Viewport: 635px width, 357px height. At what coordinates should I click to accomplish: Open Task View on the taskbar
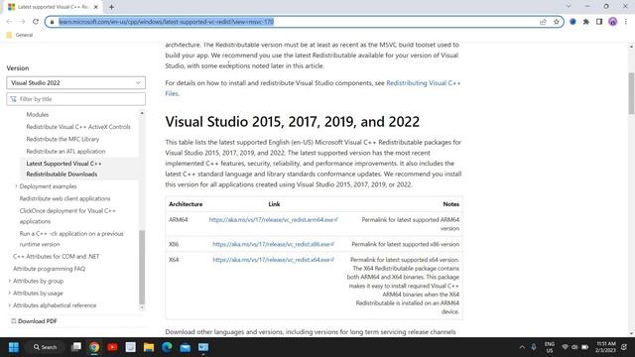(x=76, y=347)
